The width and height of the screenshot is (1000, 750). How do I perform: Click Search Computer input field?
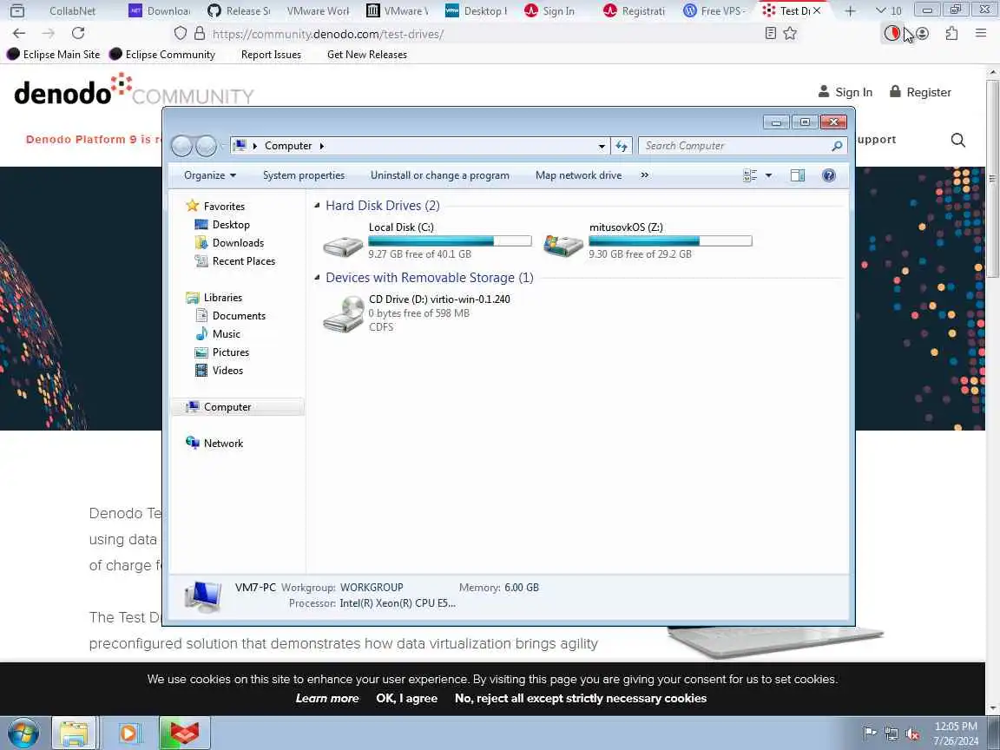point(734,146)
